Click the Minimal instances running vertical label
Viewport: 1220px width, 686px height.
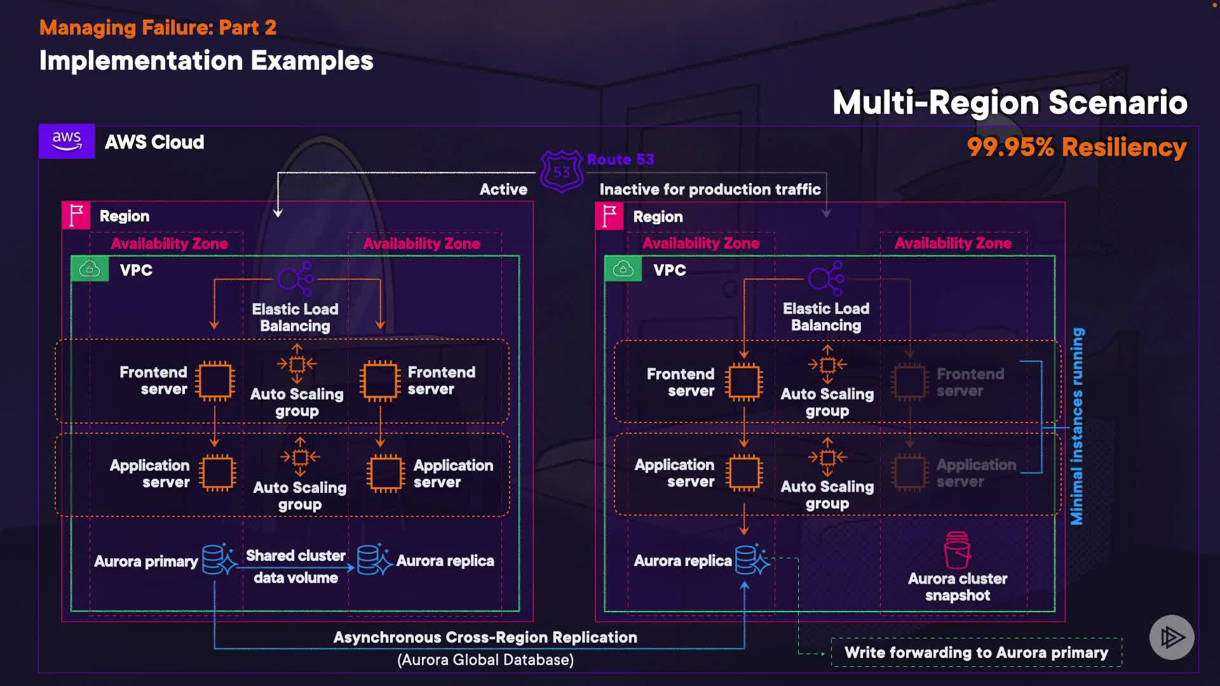click(1077, 426)
